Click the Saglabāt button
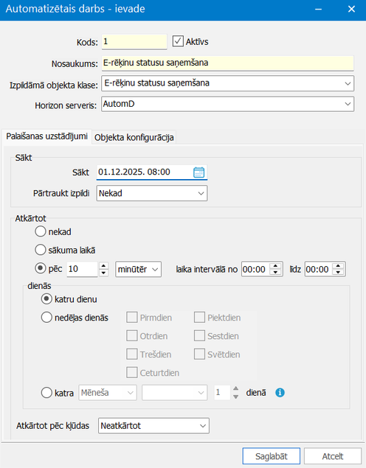 [272, 456]
